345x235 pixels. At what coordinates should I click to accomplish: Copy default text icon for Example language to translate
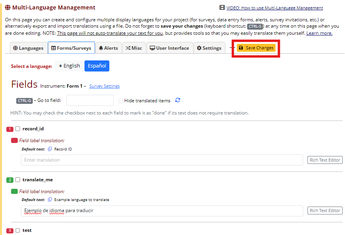(x=50, y=199)
